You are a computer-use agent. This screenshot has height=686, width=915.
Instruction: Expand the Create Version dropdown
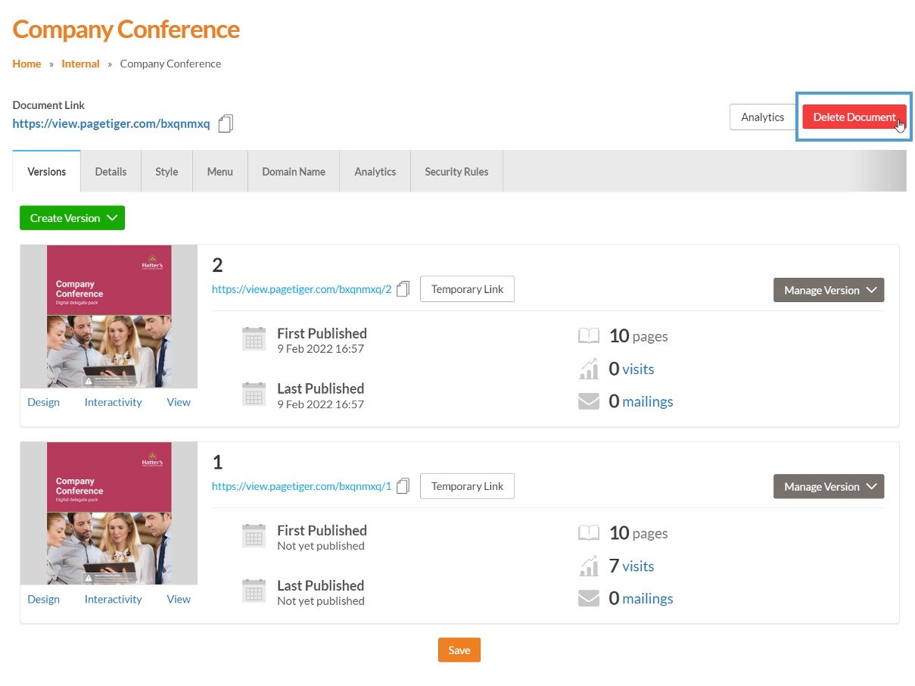tap(72, 218)
